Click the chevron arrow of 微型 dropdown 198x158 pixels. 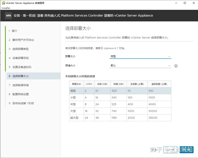pos(169,57)
